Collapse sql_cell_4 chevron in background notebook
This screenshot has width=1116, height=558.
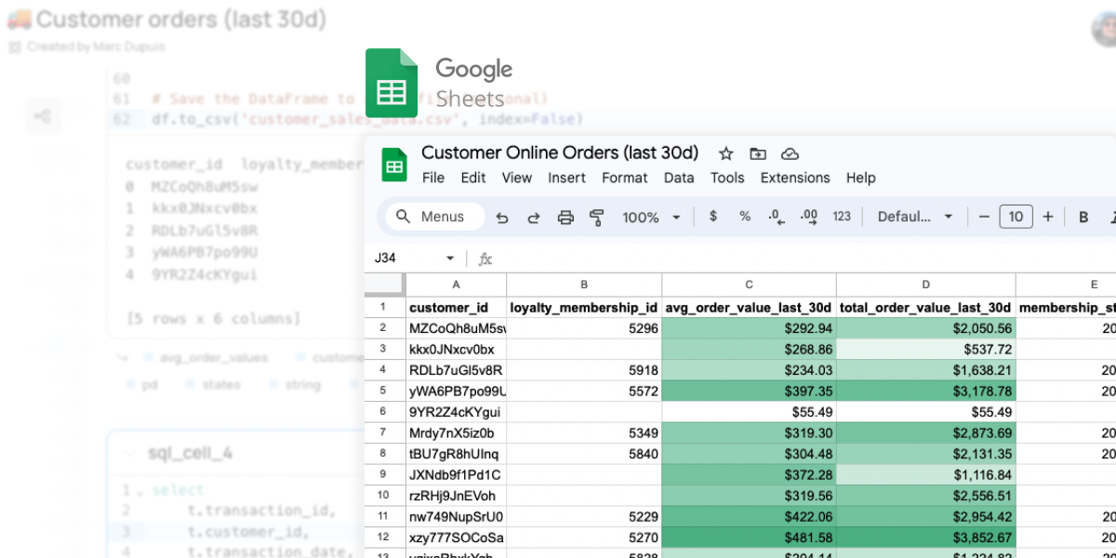(128, 454)
